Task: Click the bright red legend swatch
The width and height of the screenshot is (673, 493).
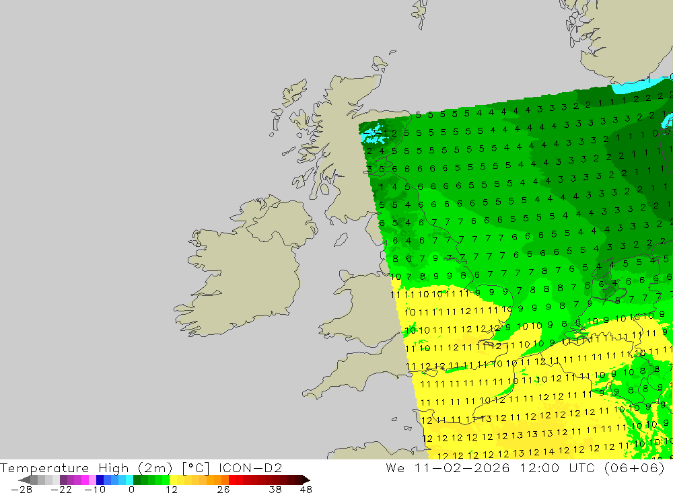Action: tap(232, 480)
